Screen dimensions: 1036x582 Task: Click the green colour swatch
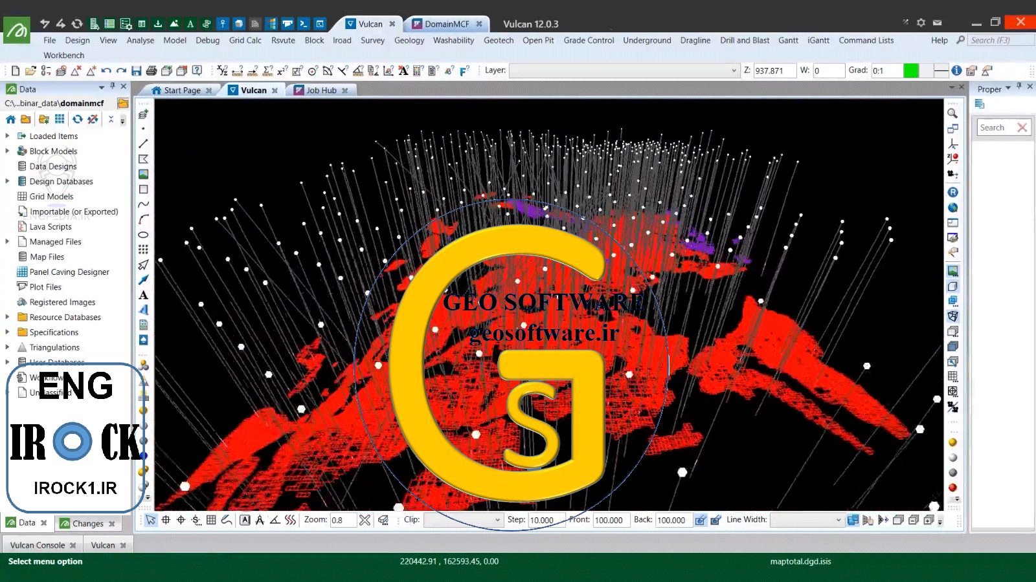pyautogui.click(x=911, y=70)
